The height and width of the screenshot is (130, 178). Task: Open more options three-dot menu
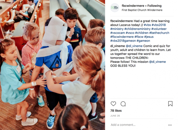170,125
